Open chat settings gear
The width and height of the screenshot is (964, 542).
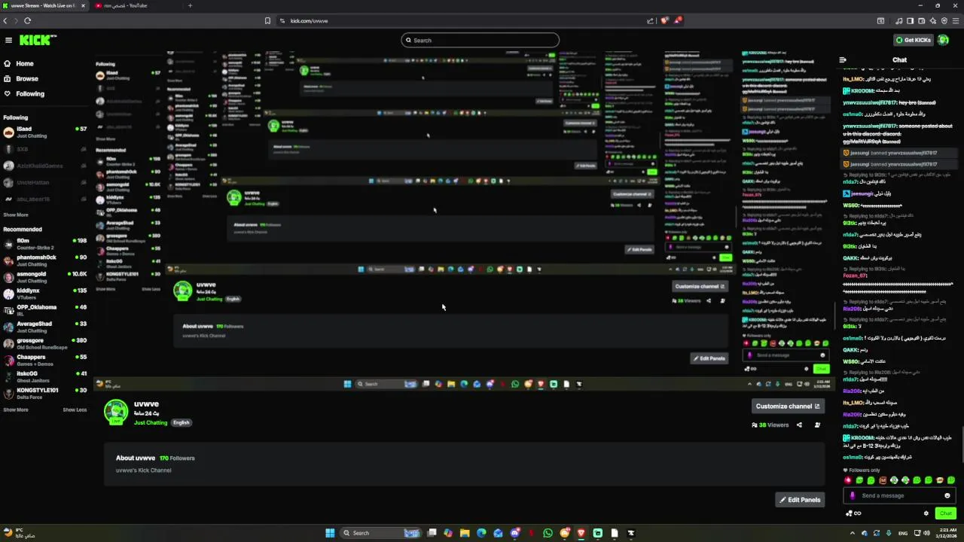[926, 513]
